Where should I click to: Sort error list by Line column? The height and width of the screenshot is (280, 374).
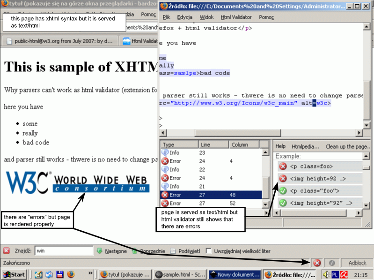[213, 144]
